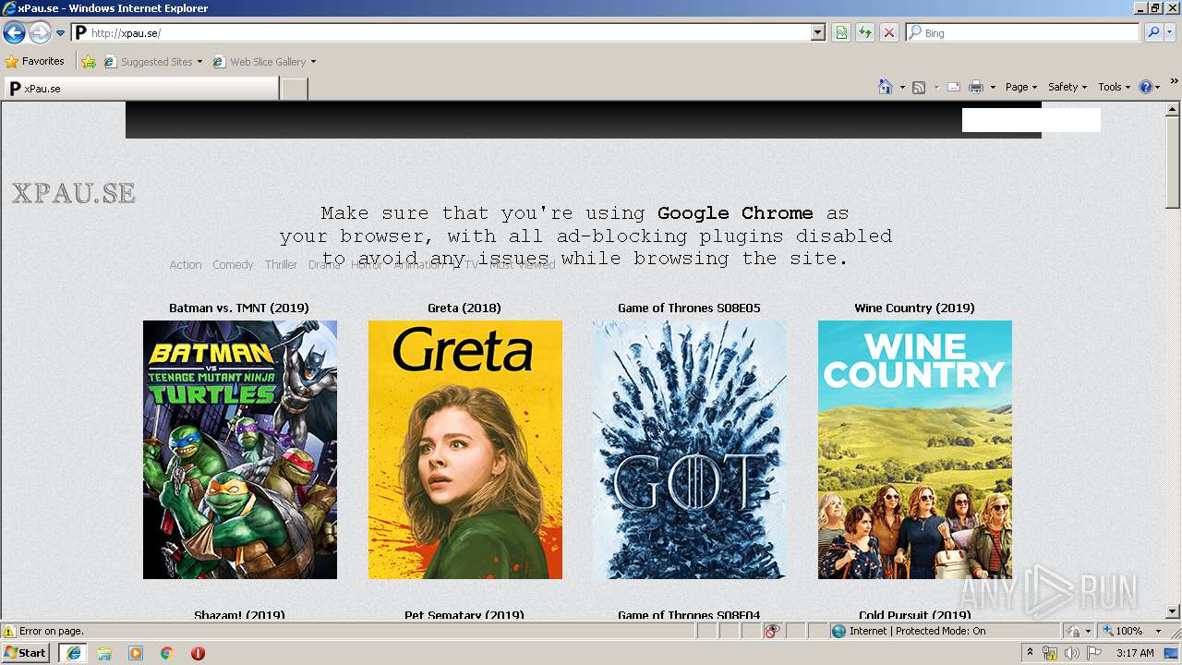Refresh the page with the Refresh icon
Viewport: 1182px width, 665px height.
[865, 32]
